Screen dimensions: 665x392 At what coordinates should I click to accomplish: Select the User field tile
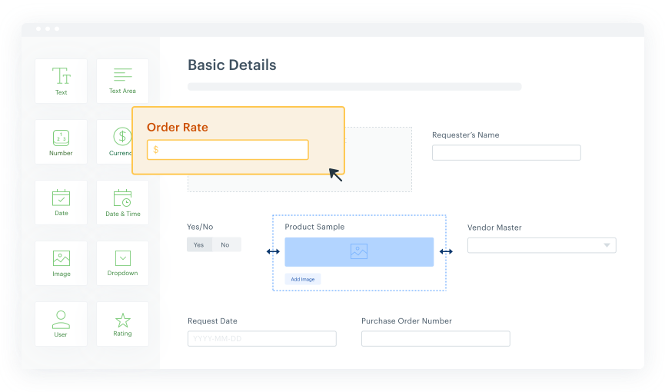[61, 324]
